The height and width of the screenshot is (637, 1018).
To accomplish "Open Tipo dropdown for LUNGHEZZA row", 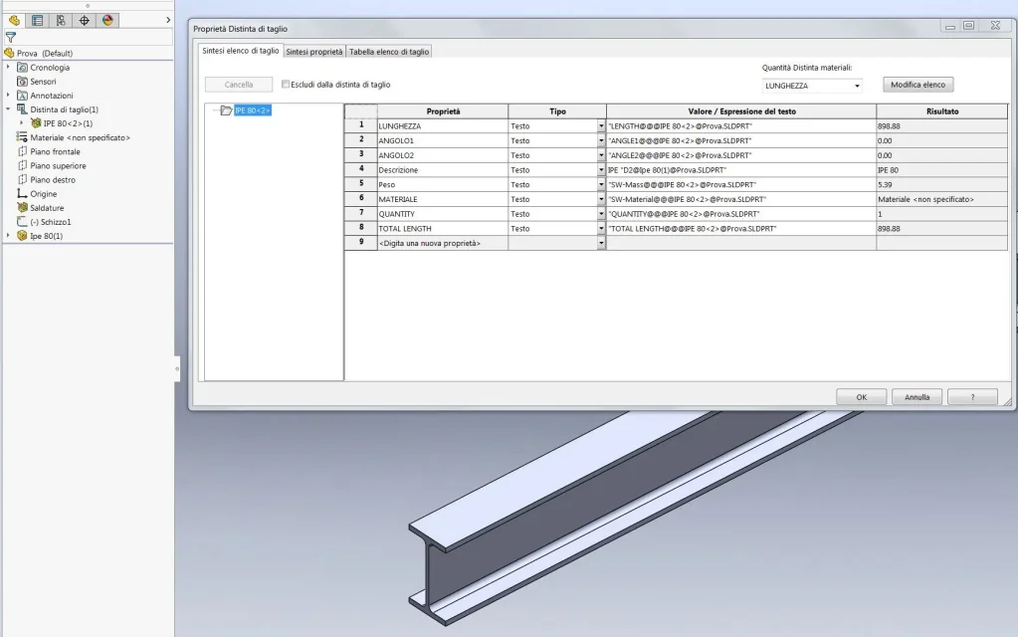I will click(x=600, y=126).
